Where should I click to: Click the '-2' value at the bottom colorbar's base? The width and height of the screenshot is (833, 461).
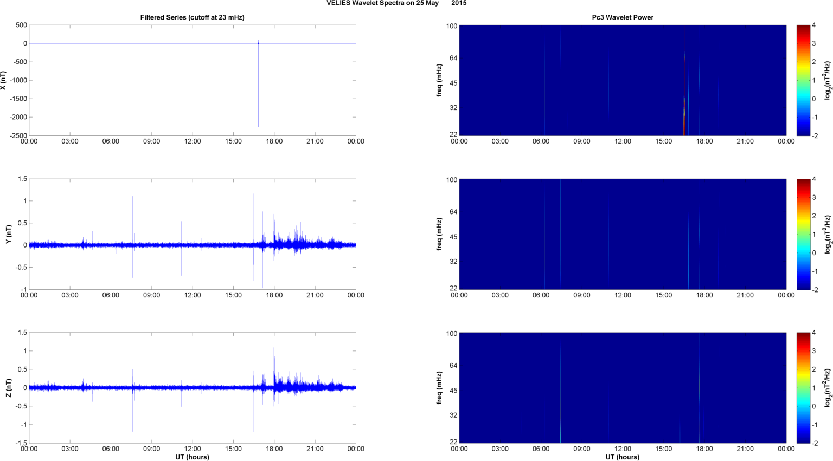tap(815, 443)
